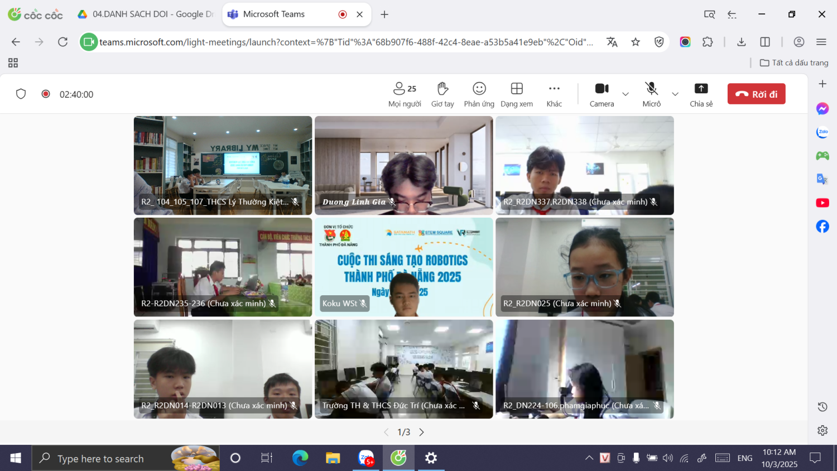Unmute the Micrô microphone
Viewport: 837px width, 471px height.
point(651,94)
